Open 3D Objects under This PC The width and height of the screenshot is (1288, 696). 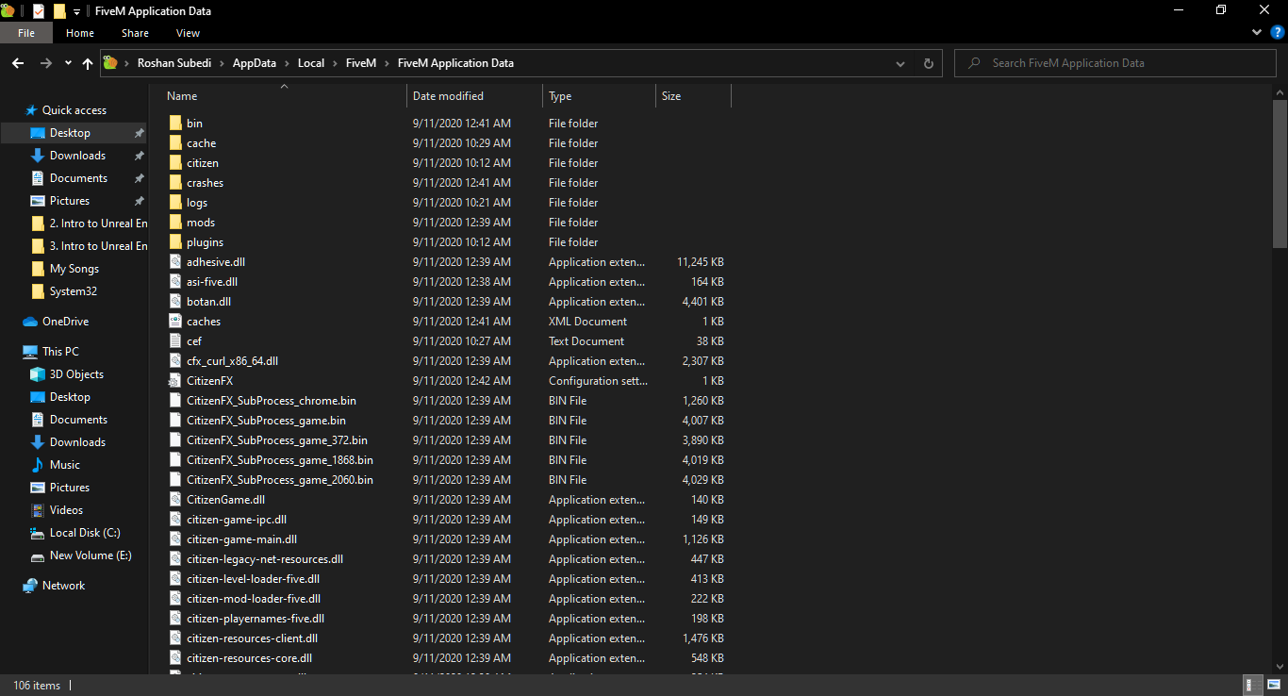tap(76, 374)
